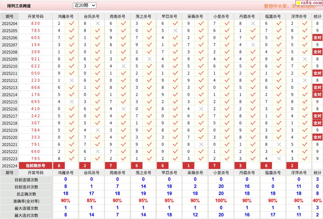Click the 最大连对次数 row label

26,215
